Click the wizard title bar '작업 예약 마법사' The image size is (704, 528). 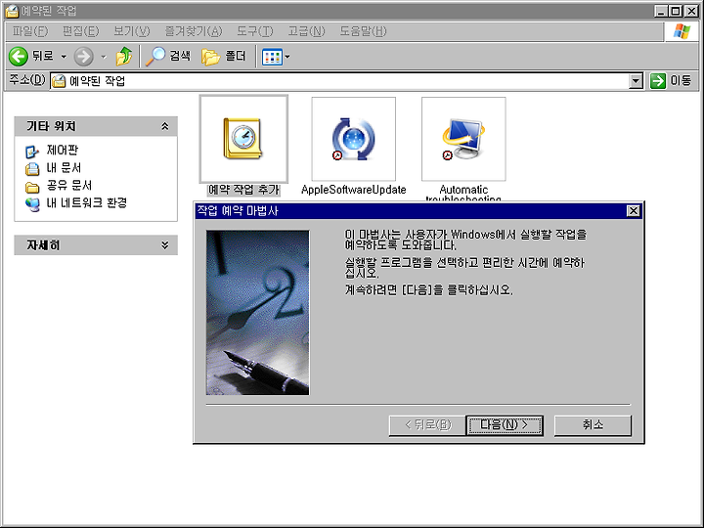pyautogui.click(x=238, y=211)
